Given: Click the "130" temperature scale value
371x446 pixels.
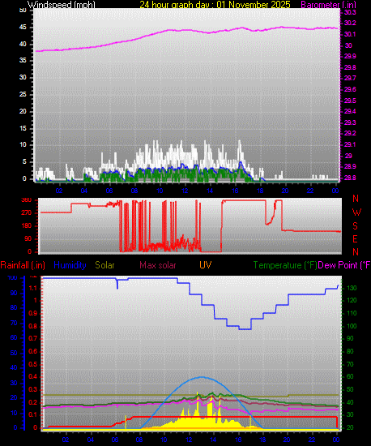Looking at the screenshot, I should (352, 289).
